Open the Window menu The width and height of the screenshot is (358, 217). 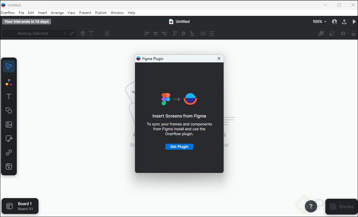click(x=117, y=13)
